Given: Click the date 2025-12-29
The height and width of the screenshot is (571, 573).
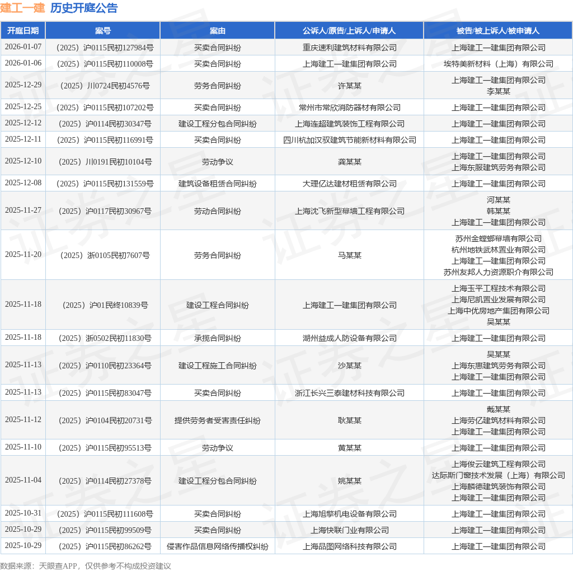Looking at the screenshot, I should pos(23,85).
